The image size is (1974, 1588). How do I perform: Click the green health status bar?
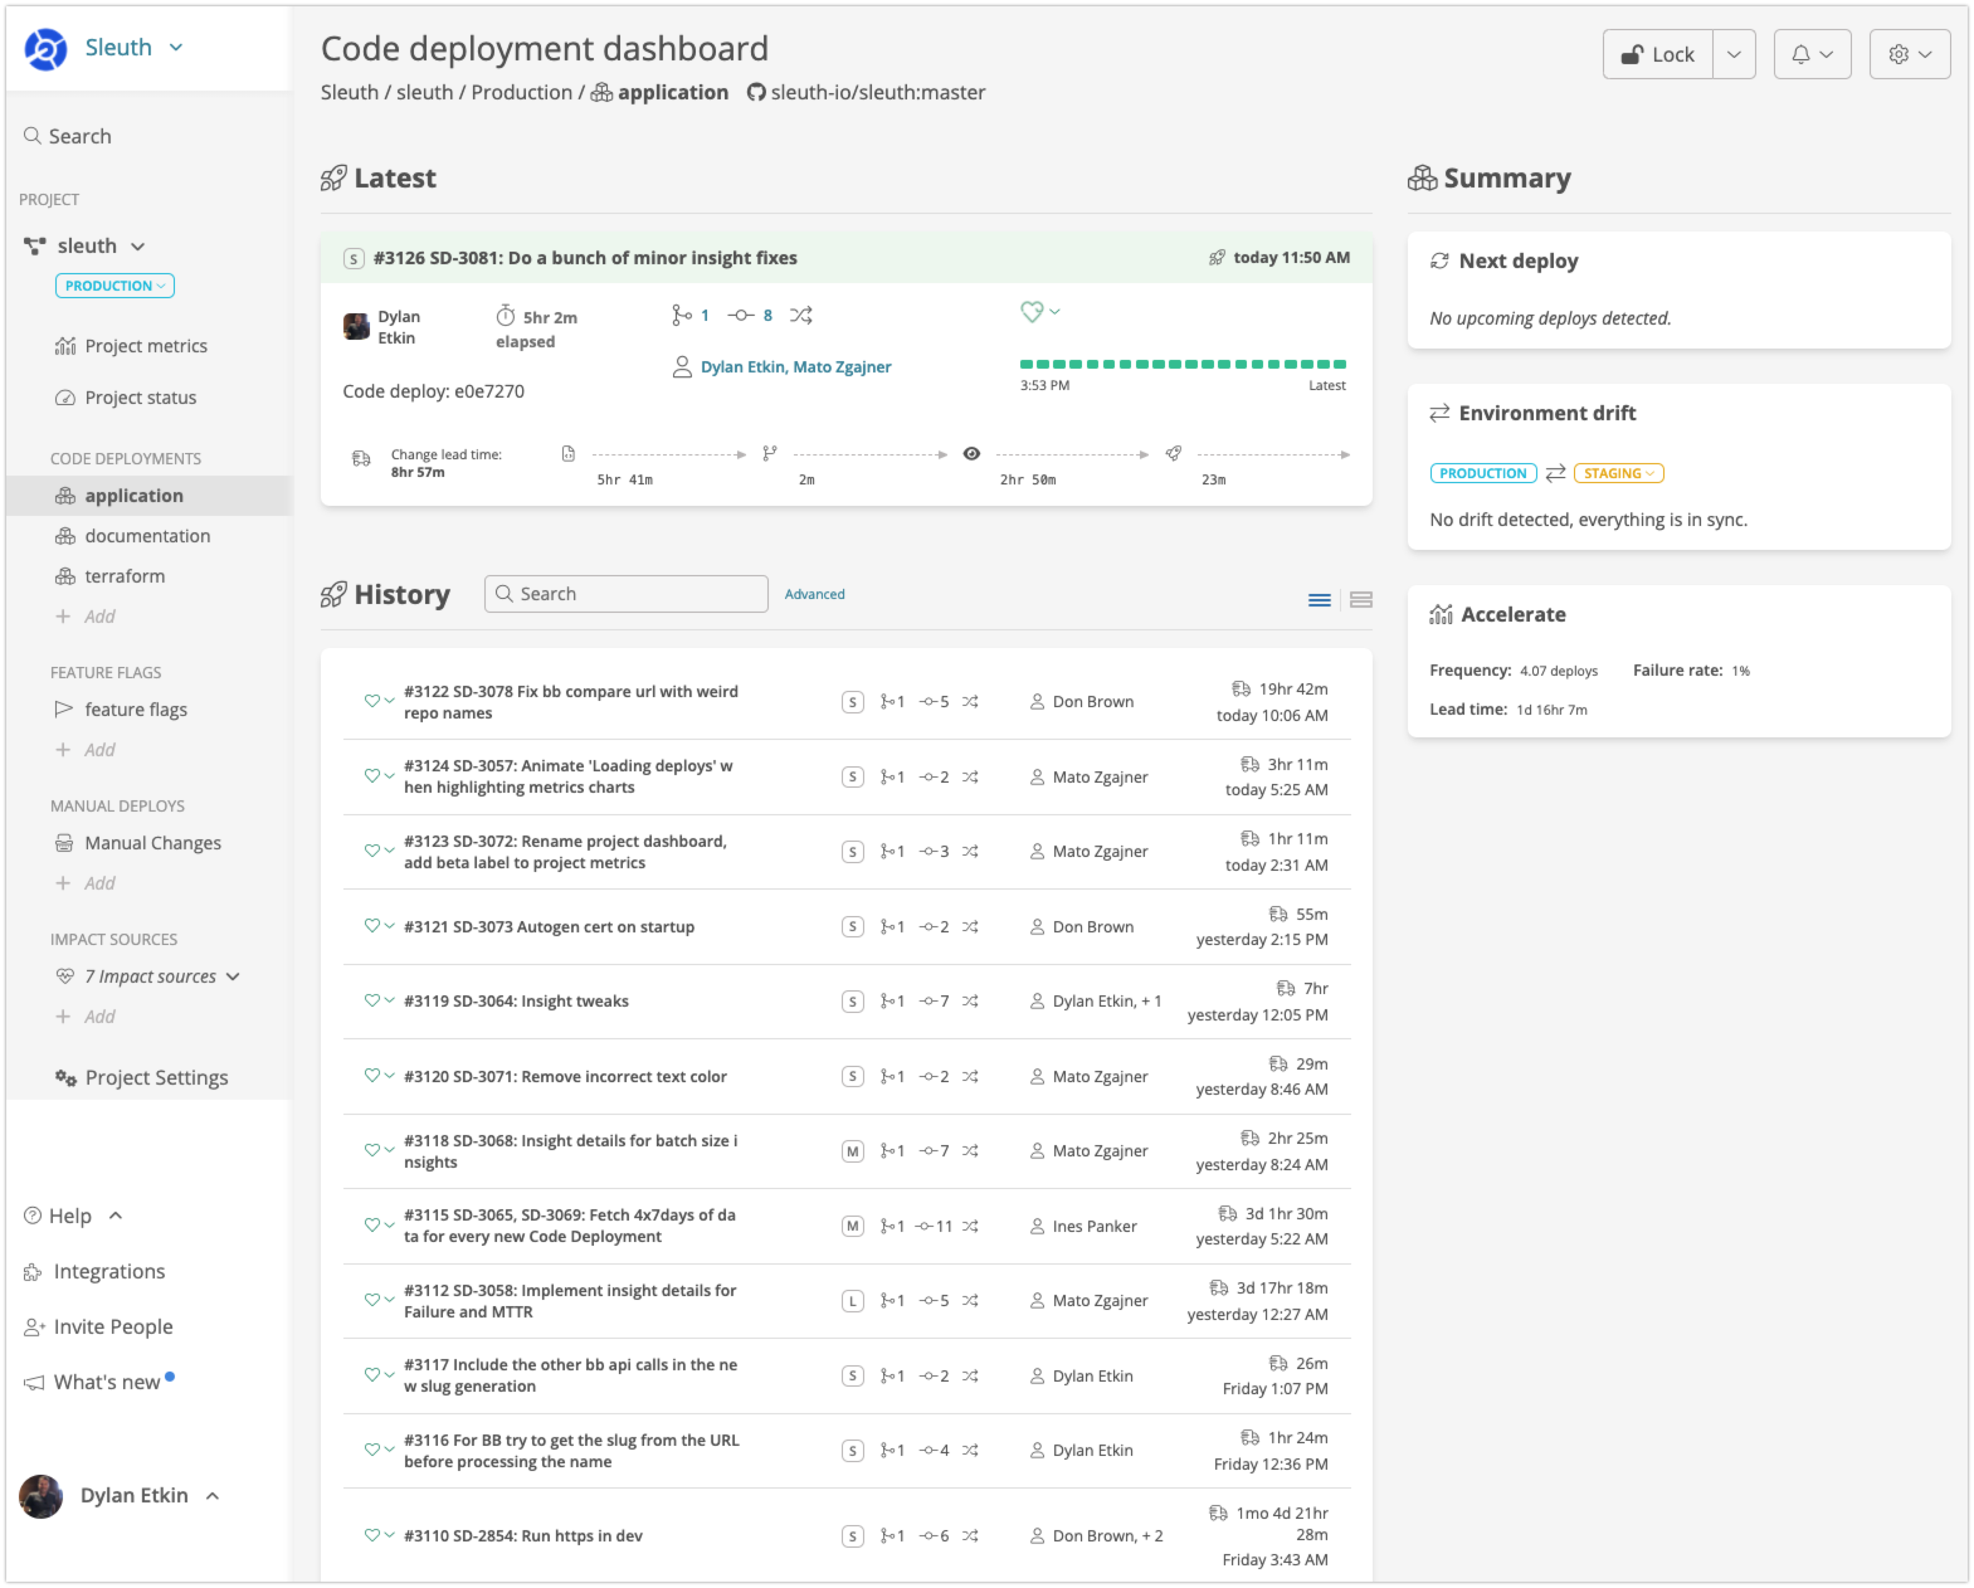pyautogui.click(x=1183, y=364)
